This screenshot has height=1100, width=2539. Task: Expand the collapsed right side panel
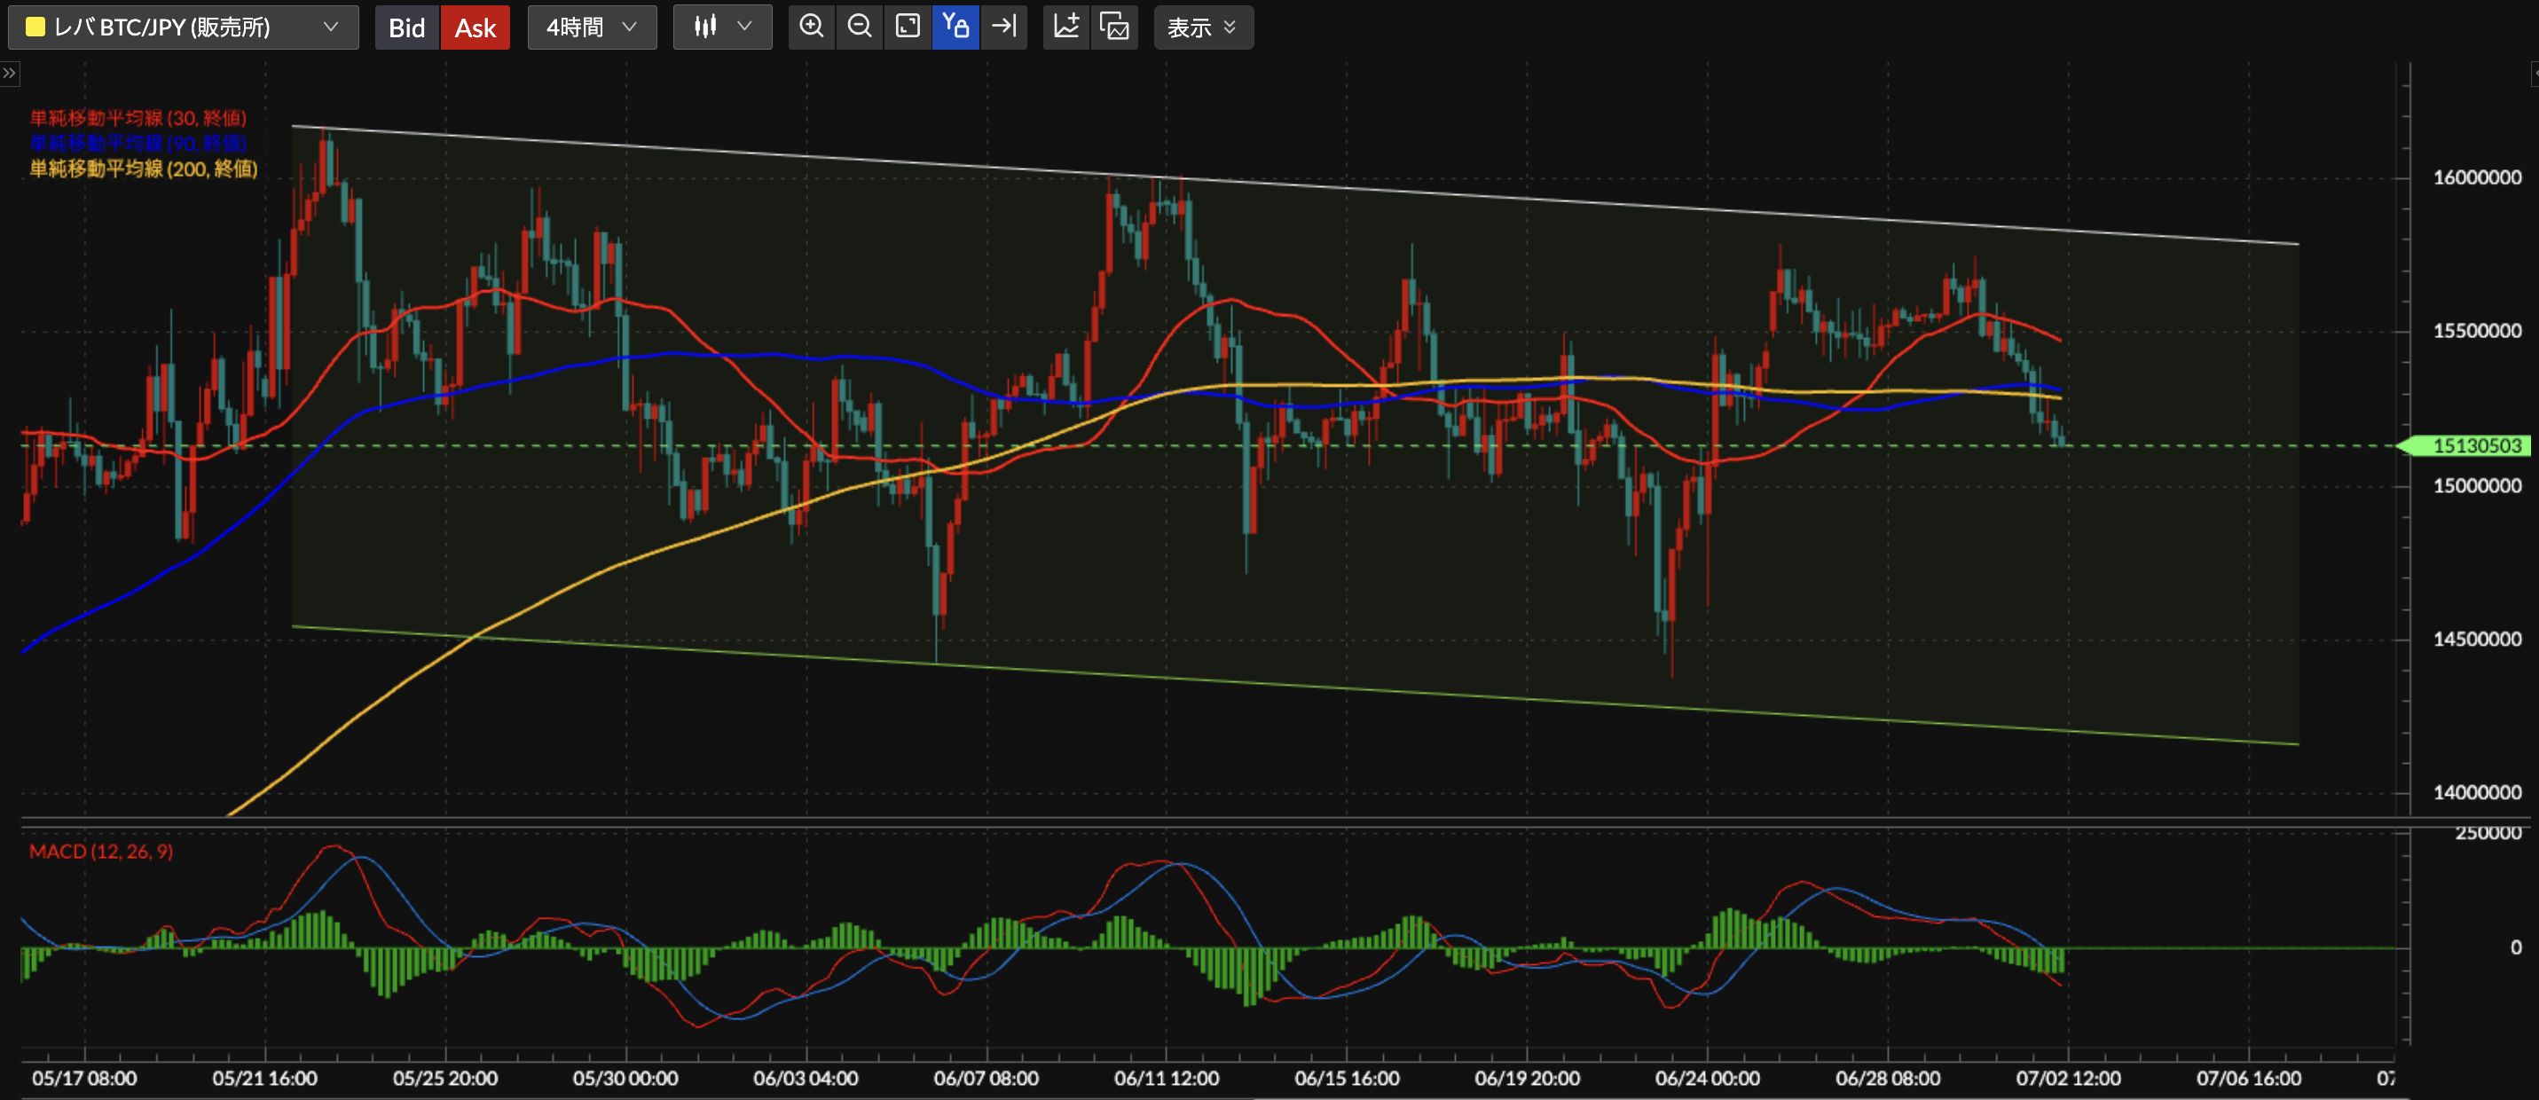coord(2534,73)
